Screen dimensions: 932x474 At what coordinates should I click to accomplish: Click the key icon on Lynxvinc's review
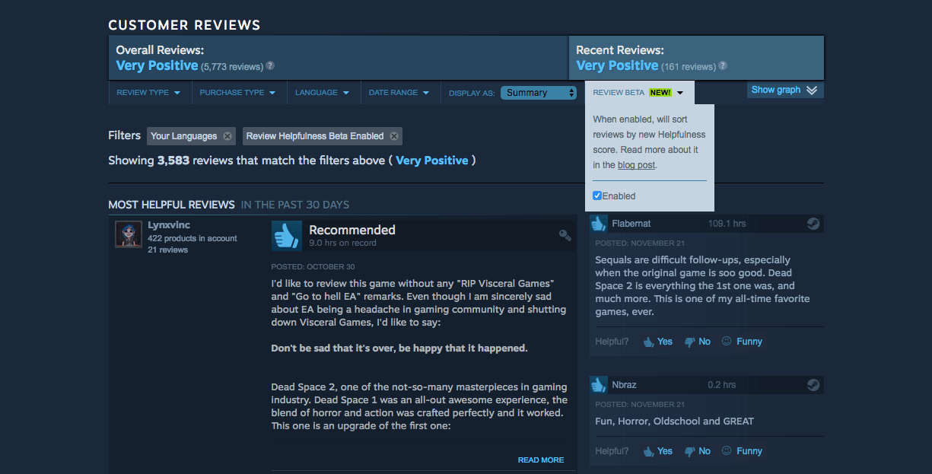565,235
